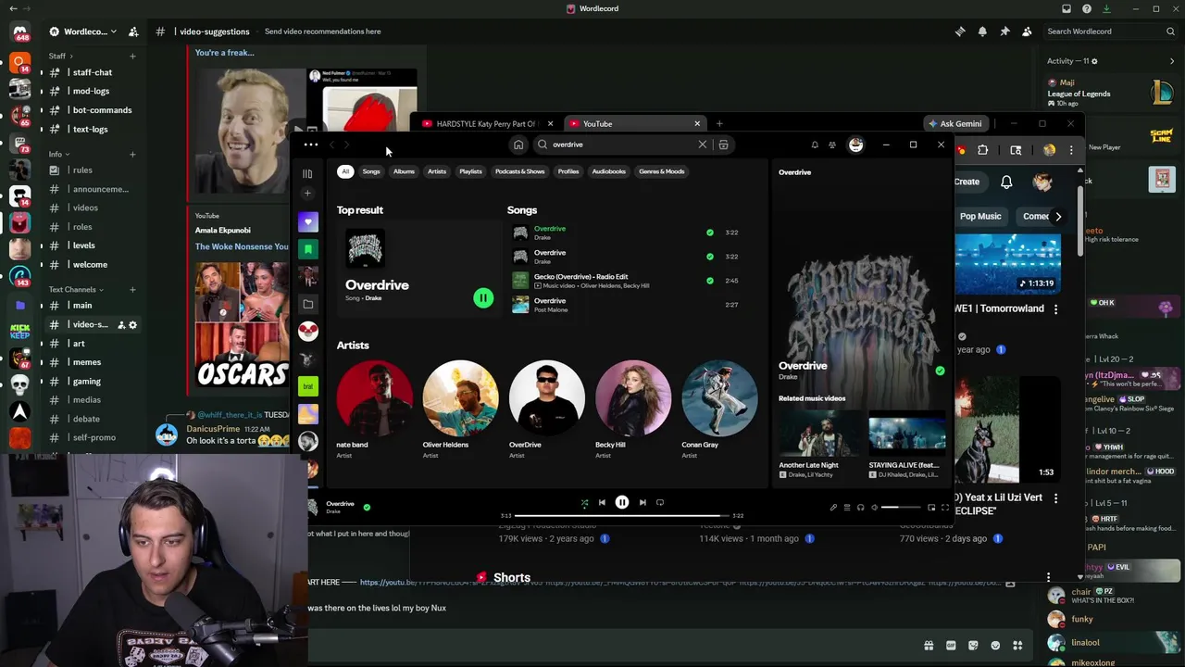
Task: Switch to HARDSTYLE Katy Perry browser tab
Action: click(486, 123)
